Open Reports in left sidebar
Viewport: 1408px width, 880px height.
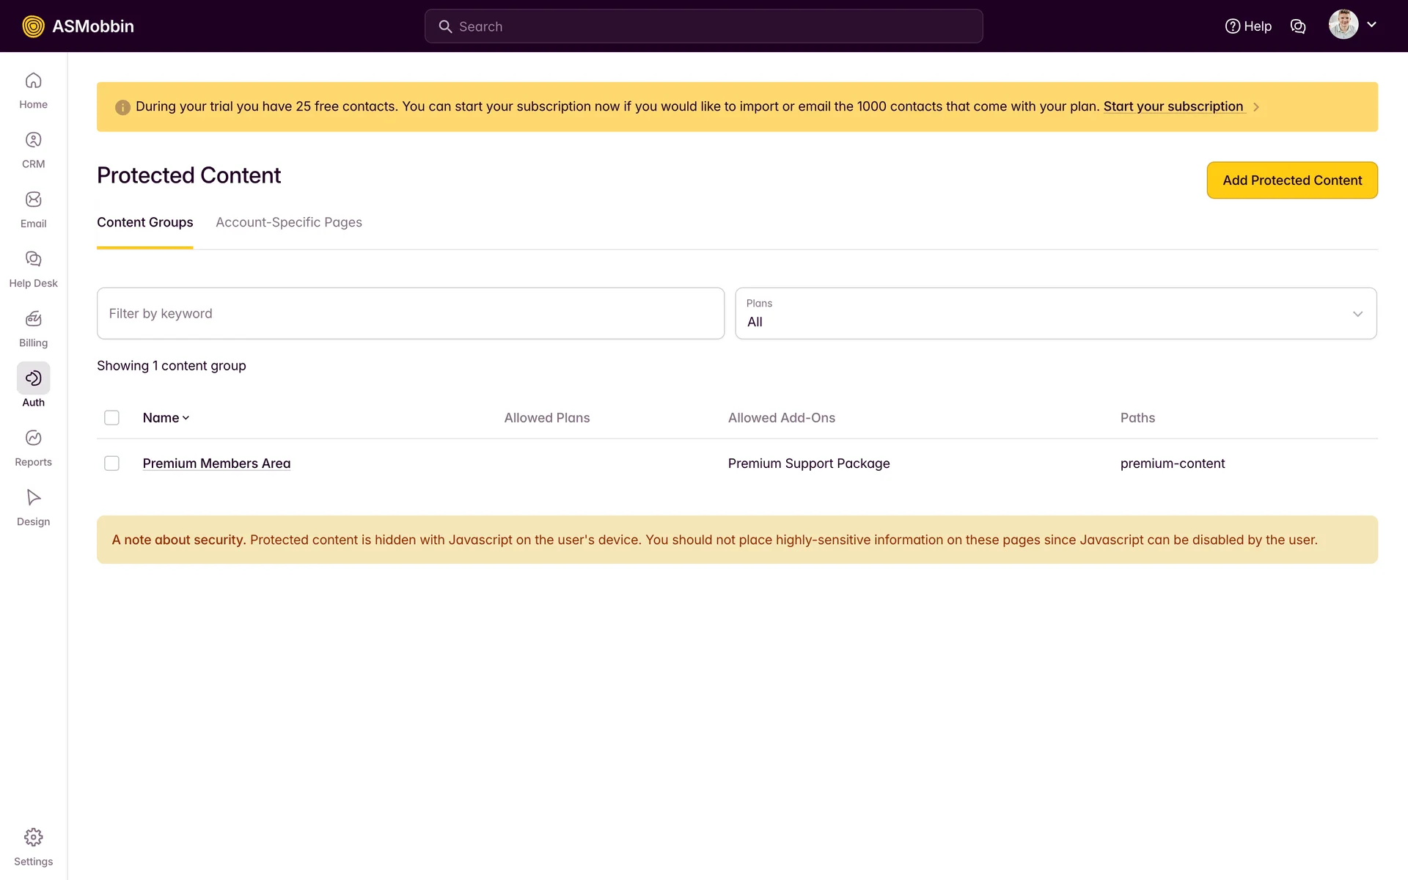33,438
